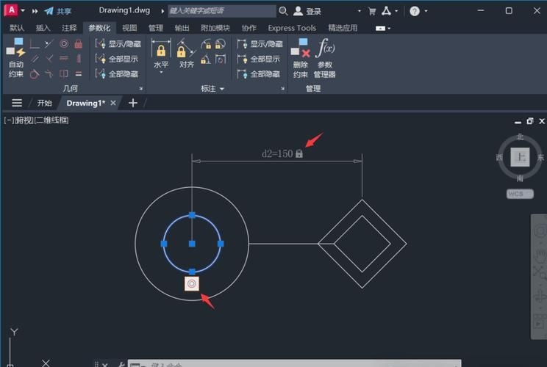
Task: Open the WCS dropdown below ViewCube
Action: click(x=521, y=194)
